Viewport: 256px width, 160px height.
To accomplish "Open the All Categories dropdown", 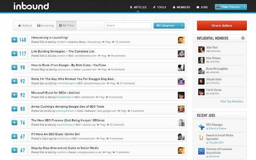I will (x=169, y=26).
